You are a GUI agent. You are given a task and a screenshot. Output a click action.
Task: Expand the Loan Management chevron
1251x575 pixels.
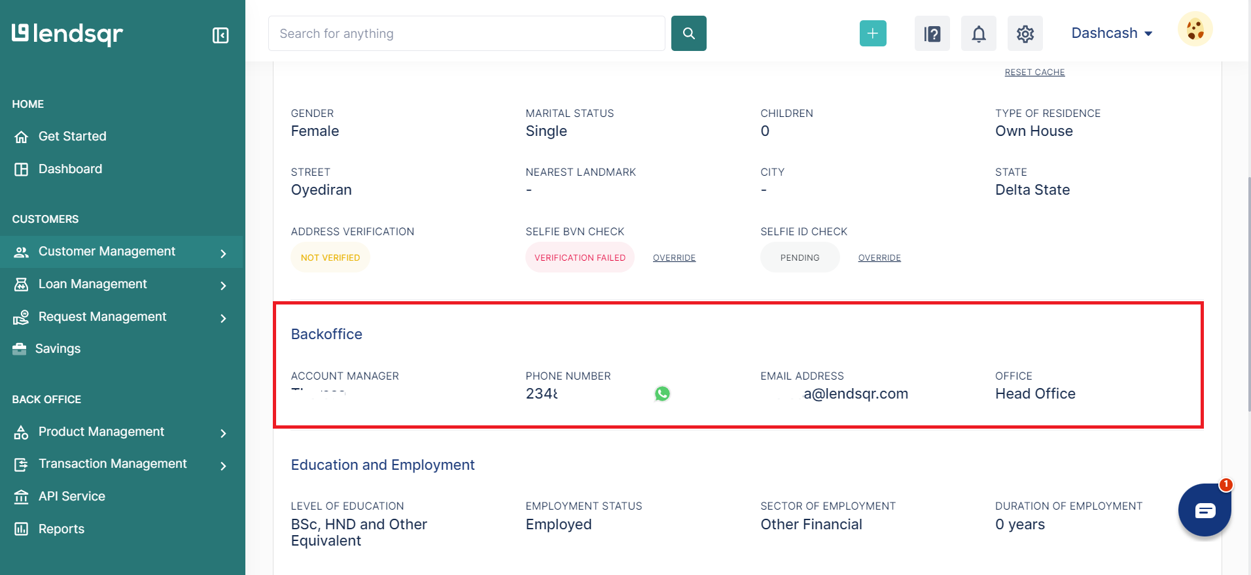[224, 286]
